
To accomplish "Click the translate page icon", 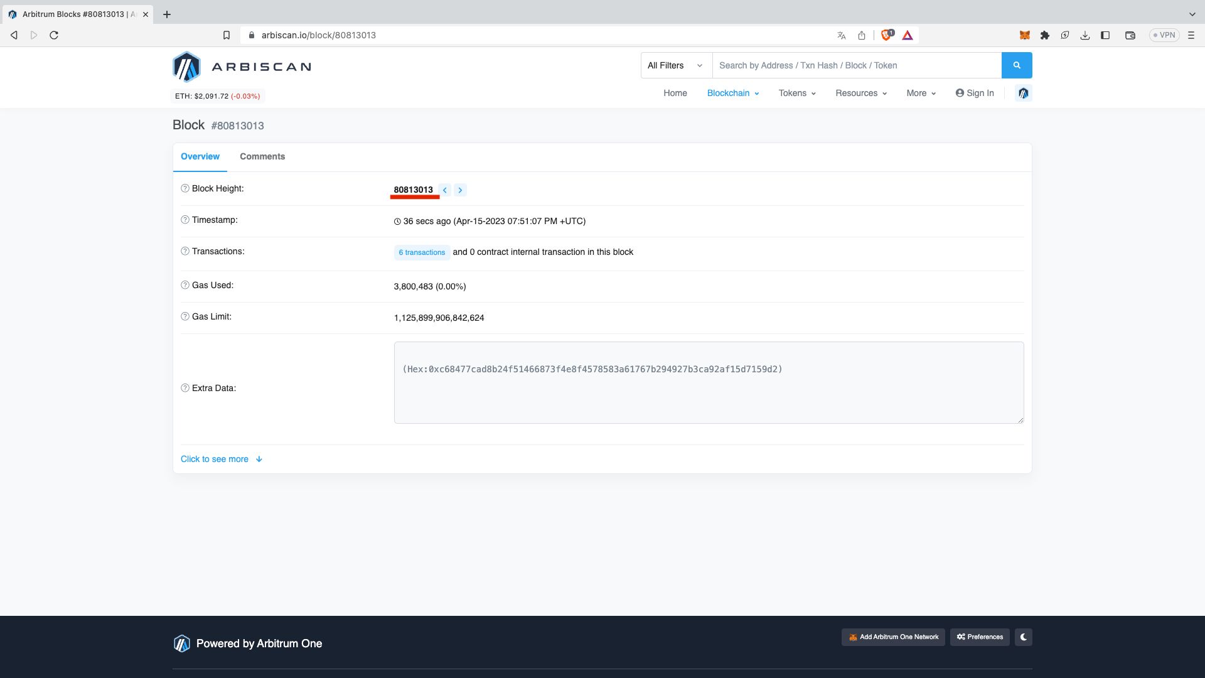I will tap(842, 35).
